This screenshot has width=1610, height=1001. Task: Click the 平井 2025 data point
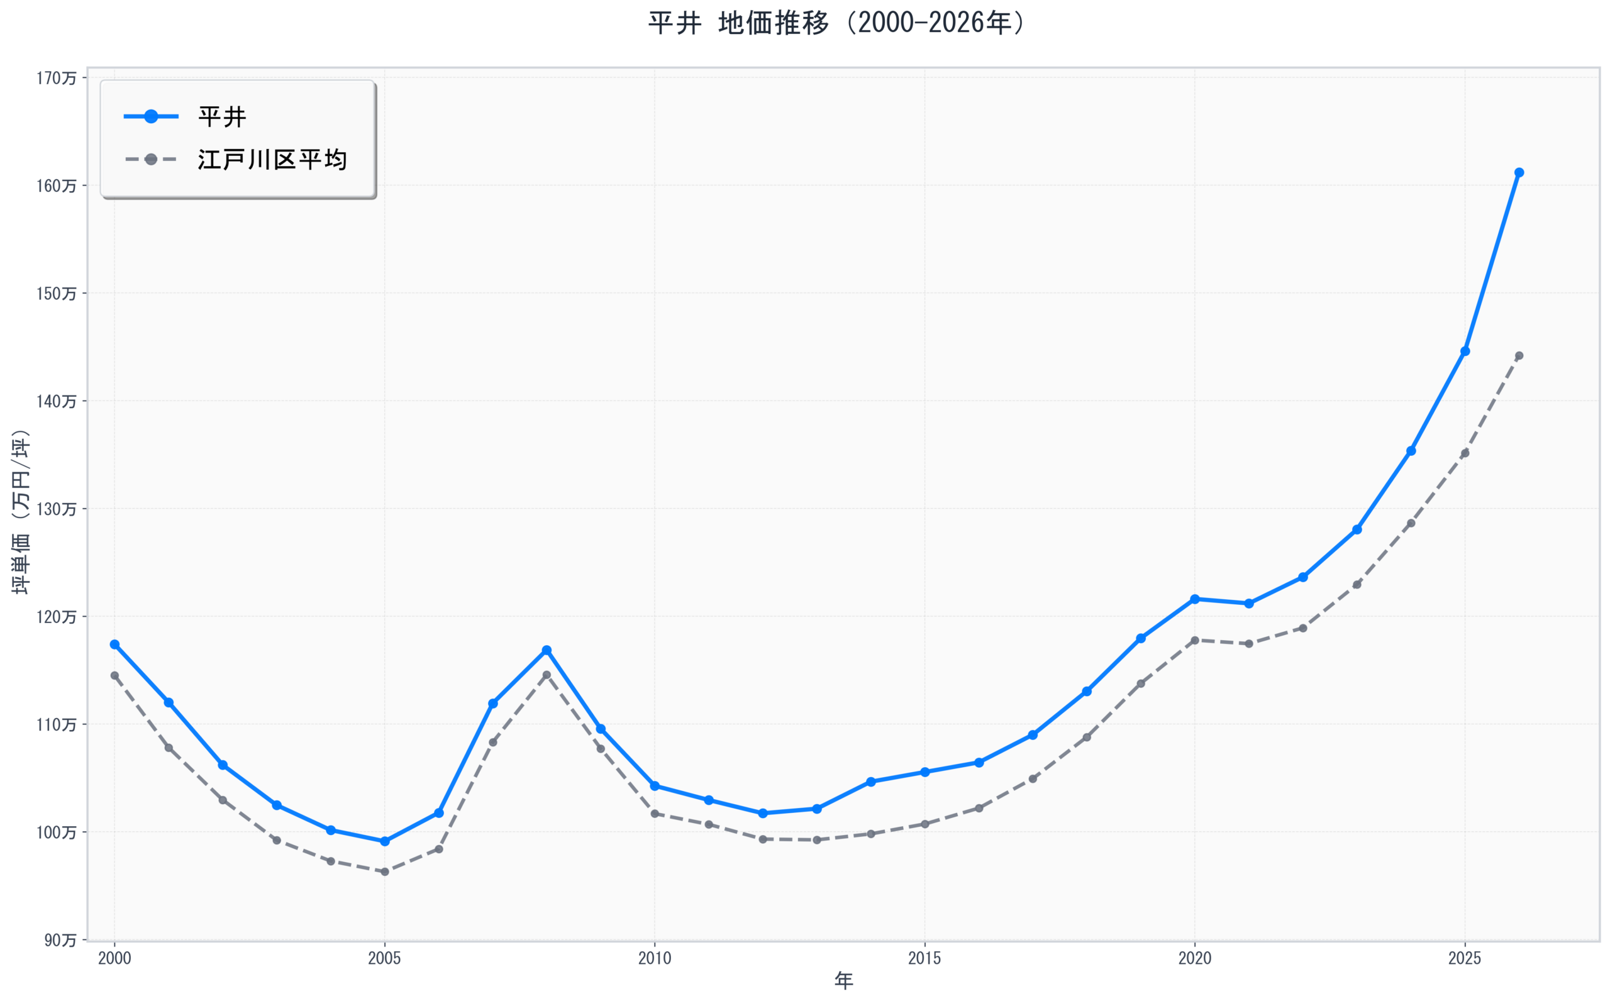pyautogui.click(x=1465, y=351)
